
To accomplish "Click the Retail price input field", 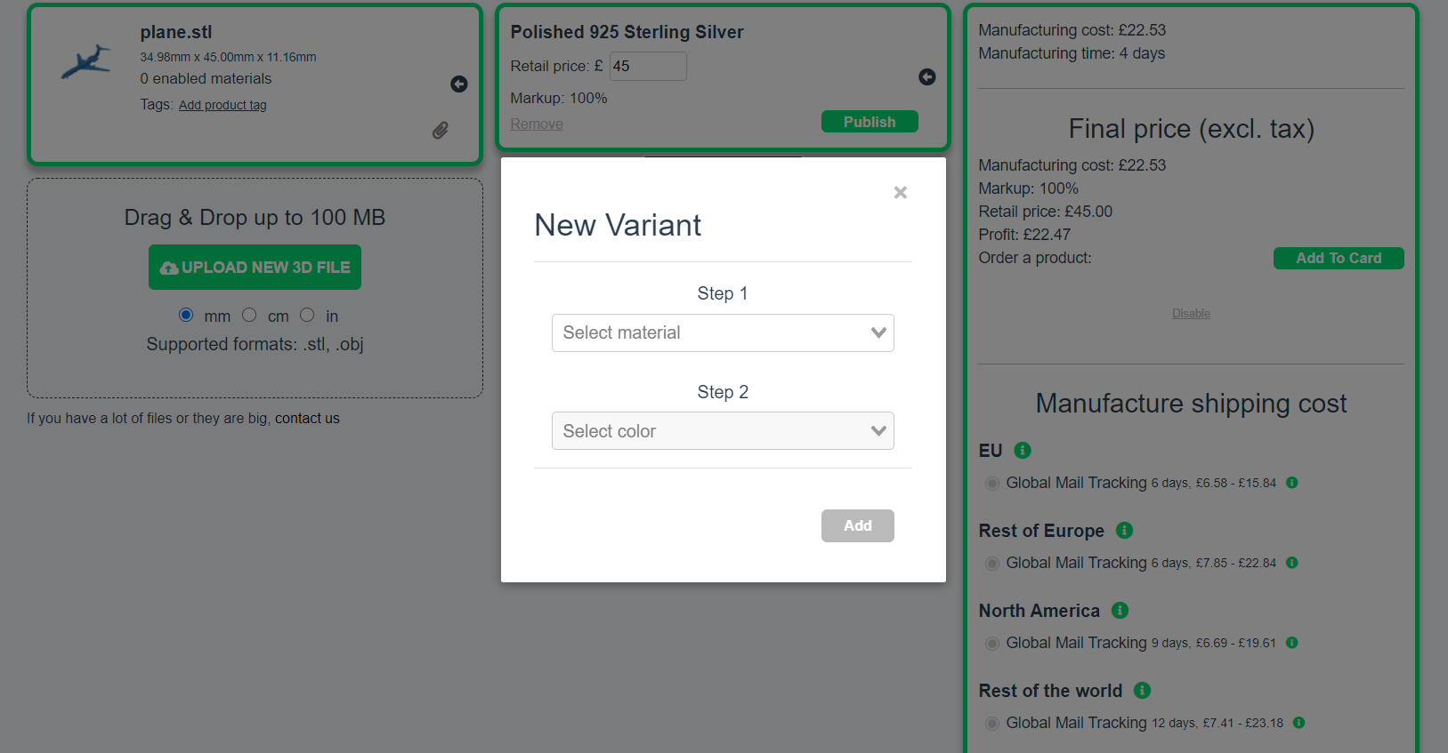I will 648,66.
